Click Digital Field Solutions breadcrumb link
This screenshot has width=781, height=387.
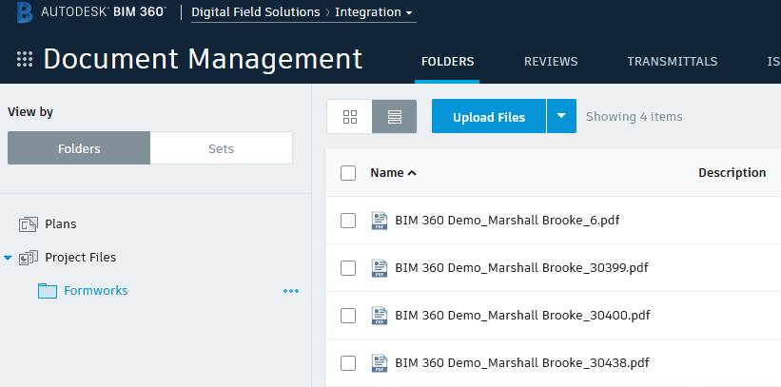click(256, 12)
